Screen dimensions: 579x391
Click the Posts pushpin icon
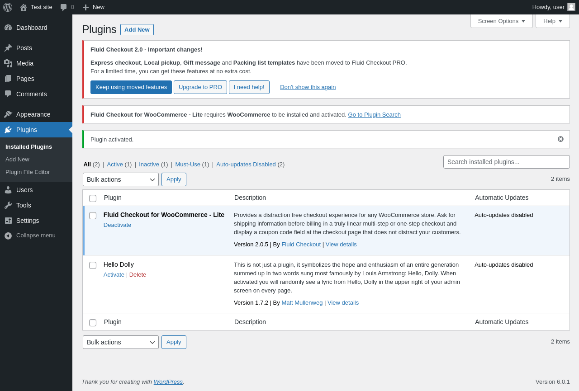pyautogui.click(x=8, y=48)
